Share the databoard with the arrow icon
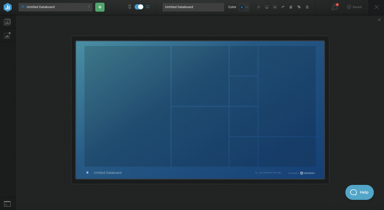Screen dimensions: 384x210 pos(283,7)
